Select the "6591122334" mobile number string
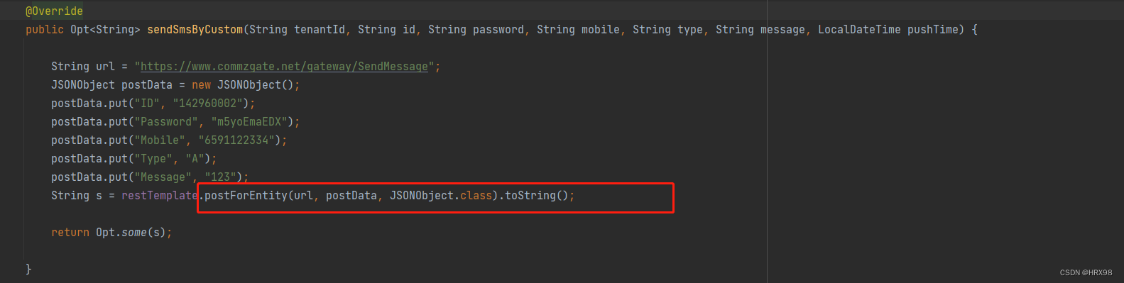Viewport: 1124px width, 283px height. tap(236, 140)
